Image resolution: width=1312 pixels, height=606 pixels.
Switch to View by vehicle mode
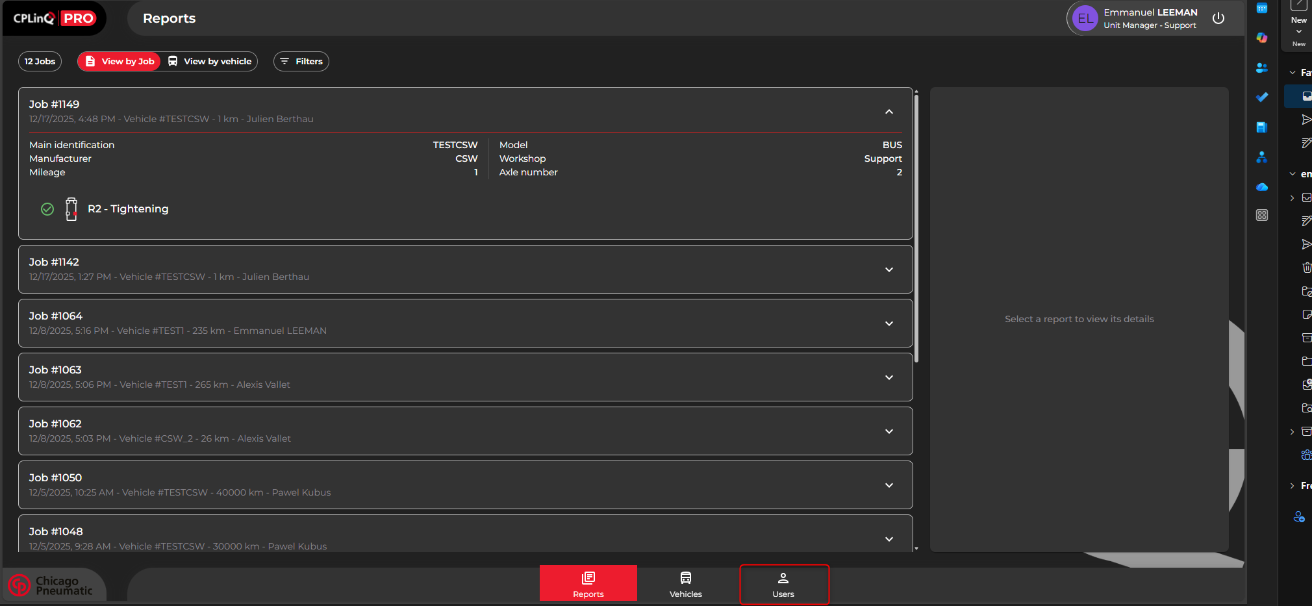[209, 61]
